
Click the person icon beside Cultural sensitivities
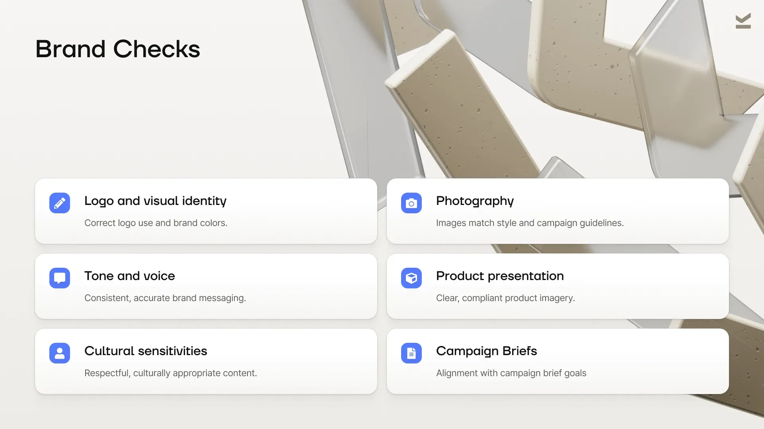point(60,353)
